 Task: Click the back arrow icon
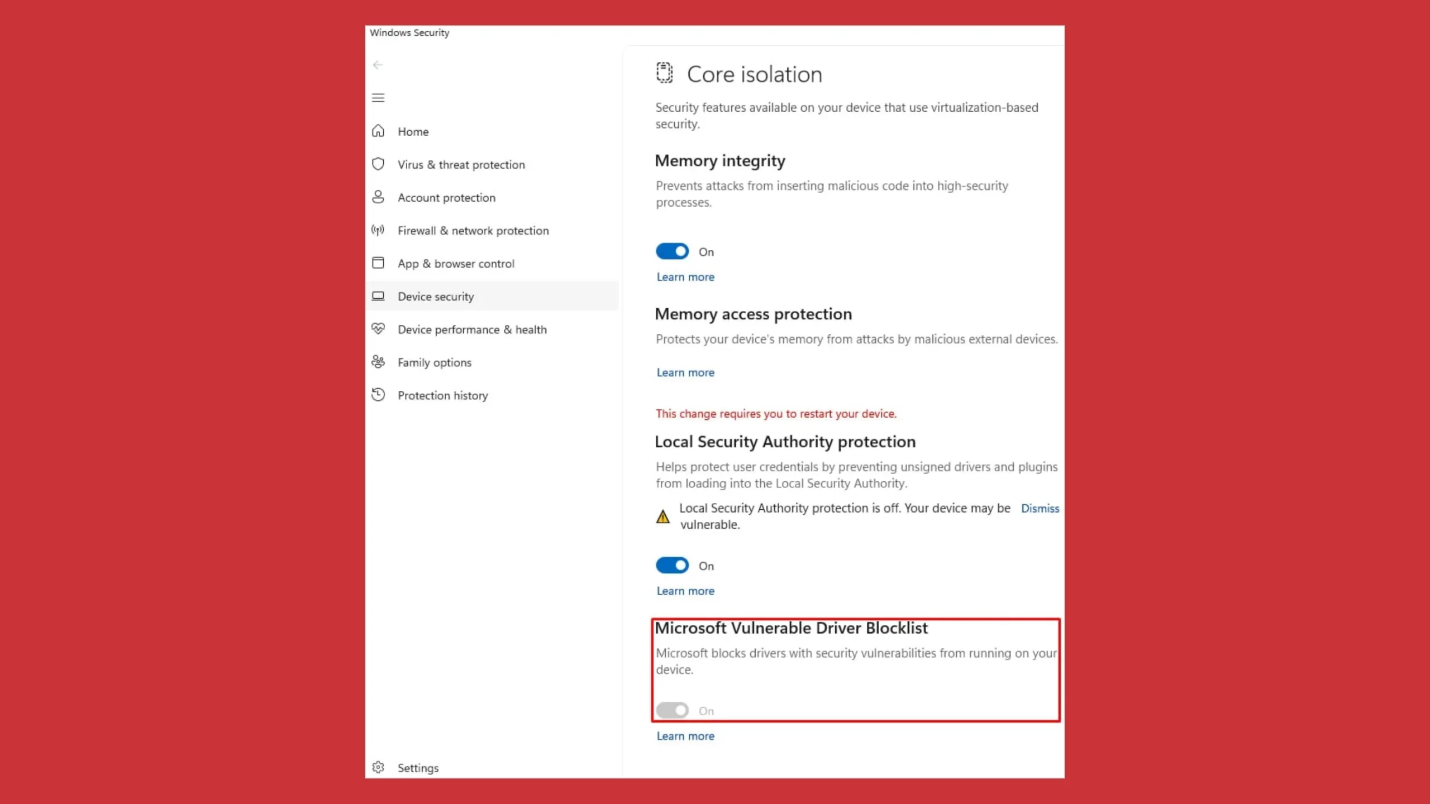378,65
